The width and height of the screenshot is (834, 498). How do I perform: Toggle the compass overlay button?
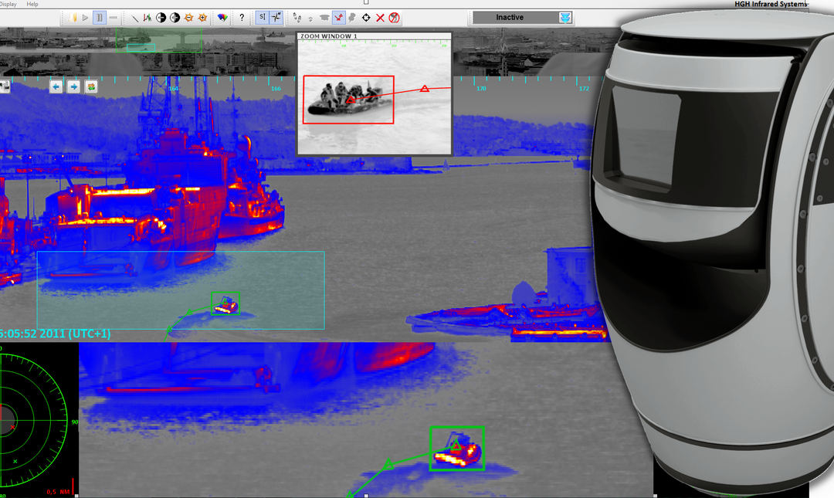[x=276, y=18]
